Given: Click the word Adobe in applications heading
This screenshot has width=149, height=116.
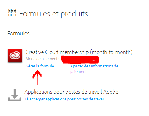Looking at the screenshot, I should pos(111,92).
